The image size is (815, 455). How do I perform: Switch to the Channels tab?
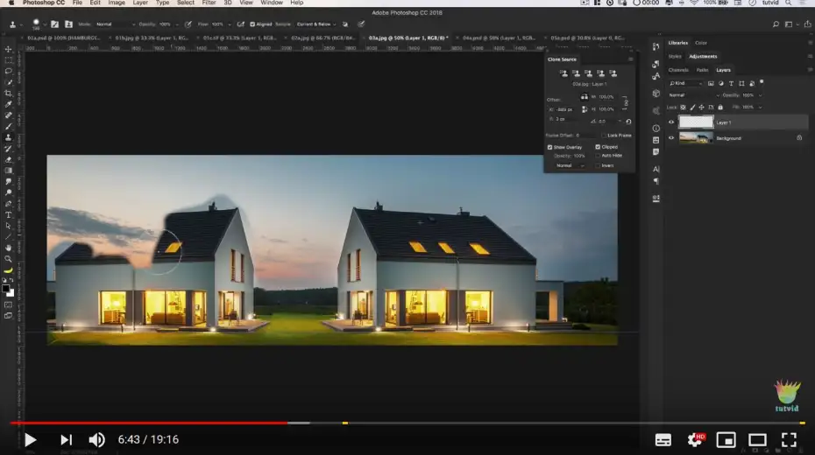tap(678, 70)
